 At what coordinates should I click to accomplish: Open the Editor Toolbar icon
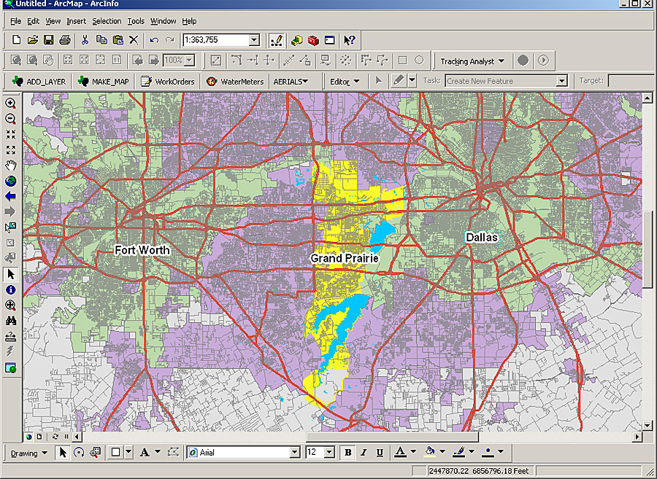[276, 40]
